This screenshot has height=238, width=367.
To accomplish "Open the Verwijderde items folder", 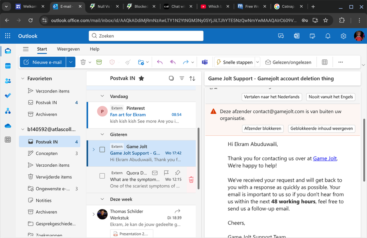I will (x=50, y=177).
